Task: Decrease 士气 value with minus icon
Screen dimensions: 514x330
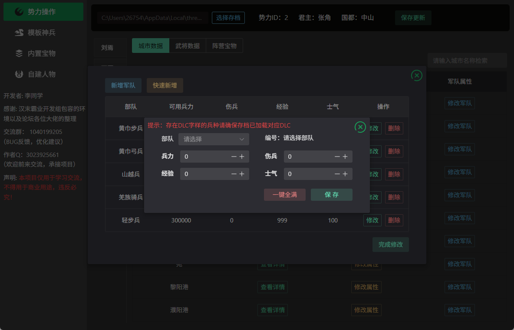Action: coord(337,174)
